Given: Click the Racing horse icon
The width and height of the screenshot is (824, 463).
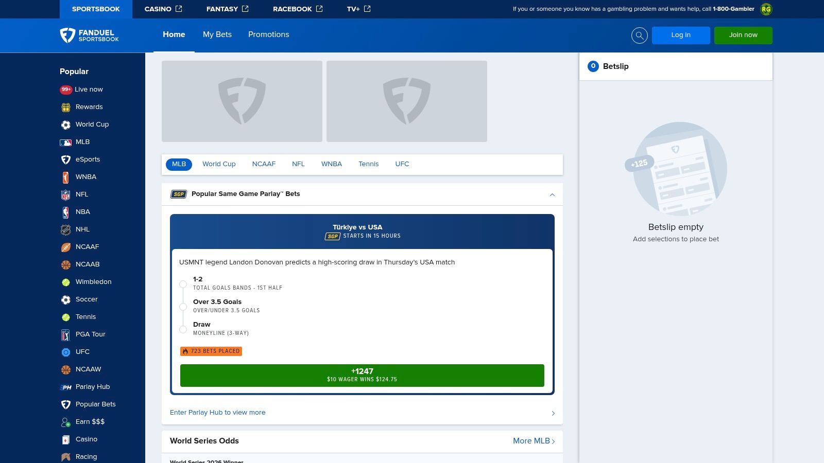Looking at the screenshot, I should [x=66, y=457].
